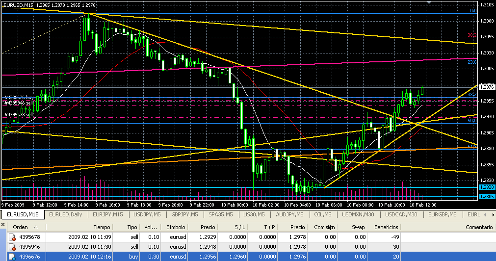
Task: Open the EURGBP,M5 chart tab
Action: (x=442, y=214)
